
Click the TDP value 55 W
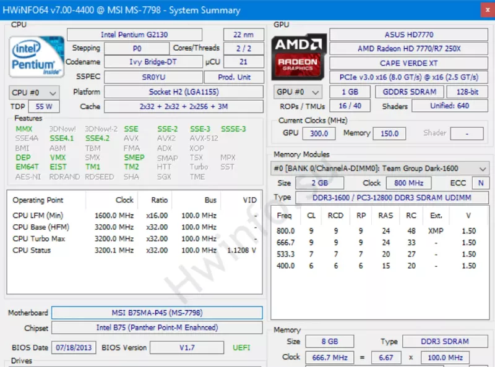click(44, 106)
